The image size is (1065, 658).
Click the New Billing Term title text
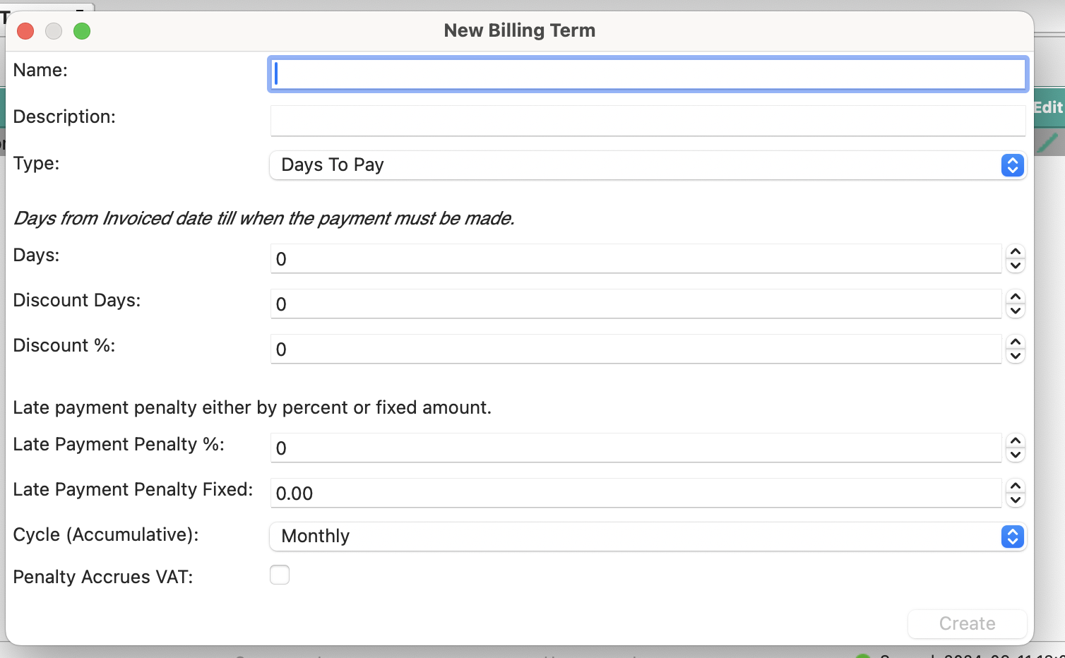pyautogui.click(x=520, y=30)
